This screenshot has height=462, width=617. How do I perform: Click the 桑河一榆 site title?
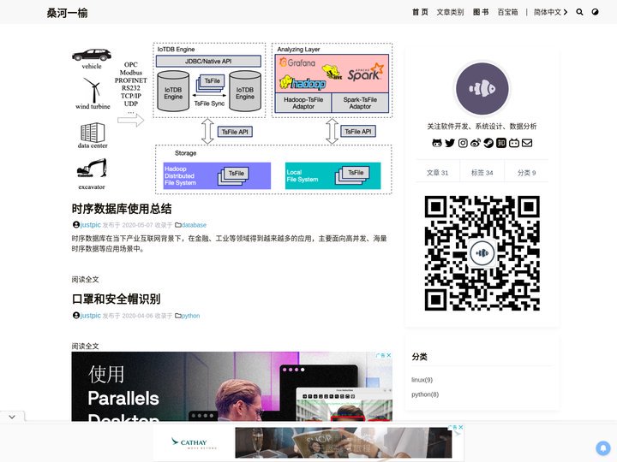68,13
